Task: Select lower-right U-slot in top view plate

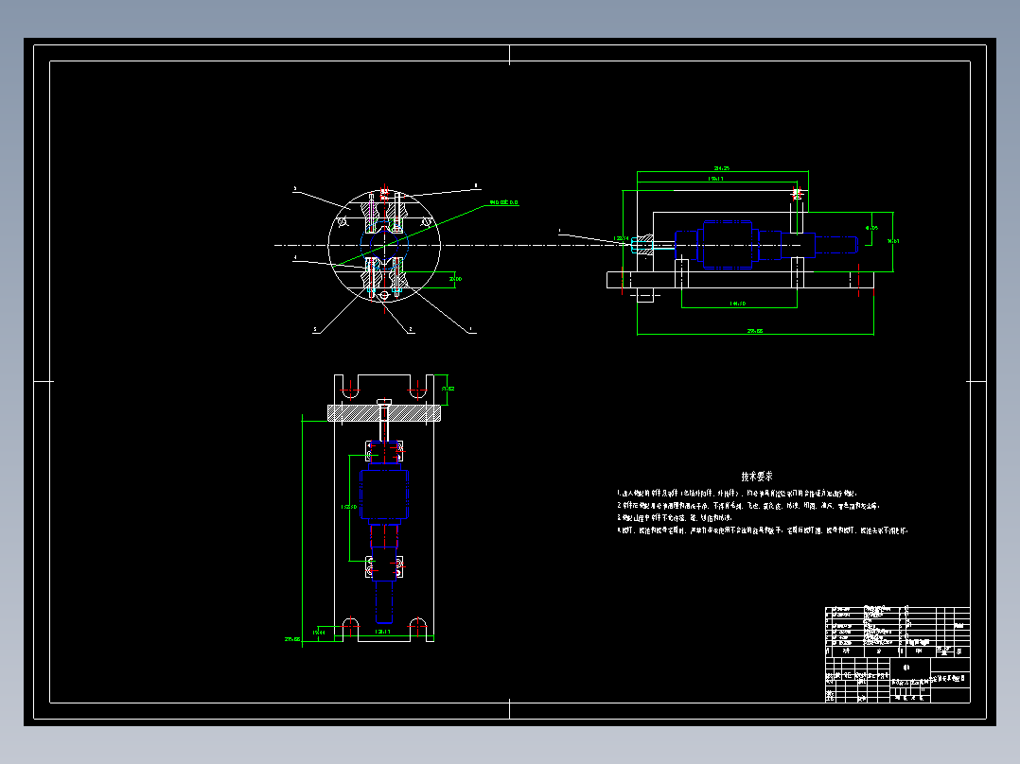Action: coord(417,630)
